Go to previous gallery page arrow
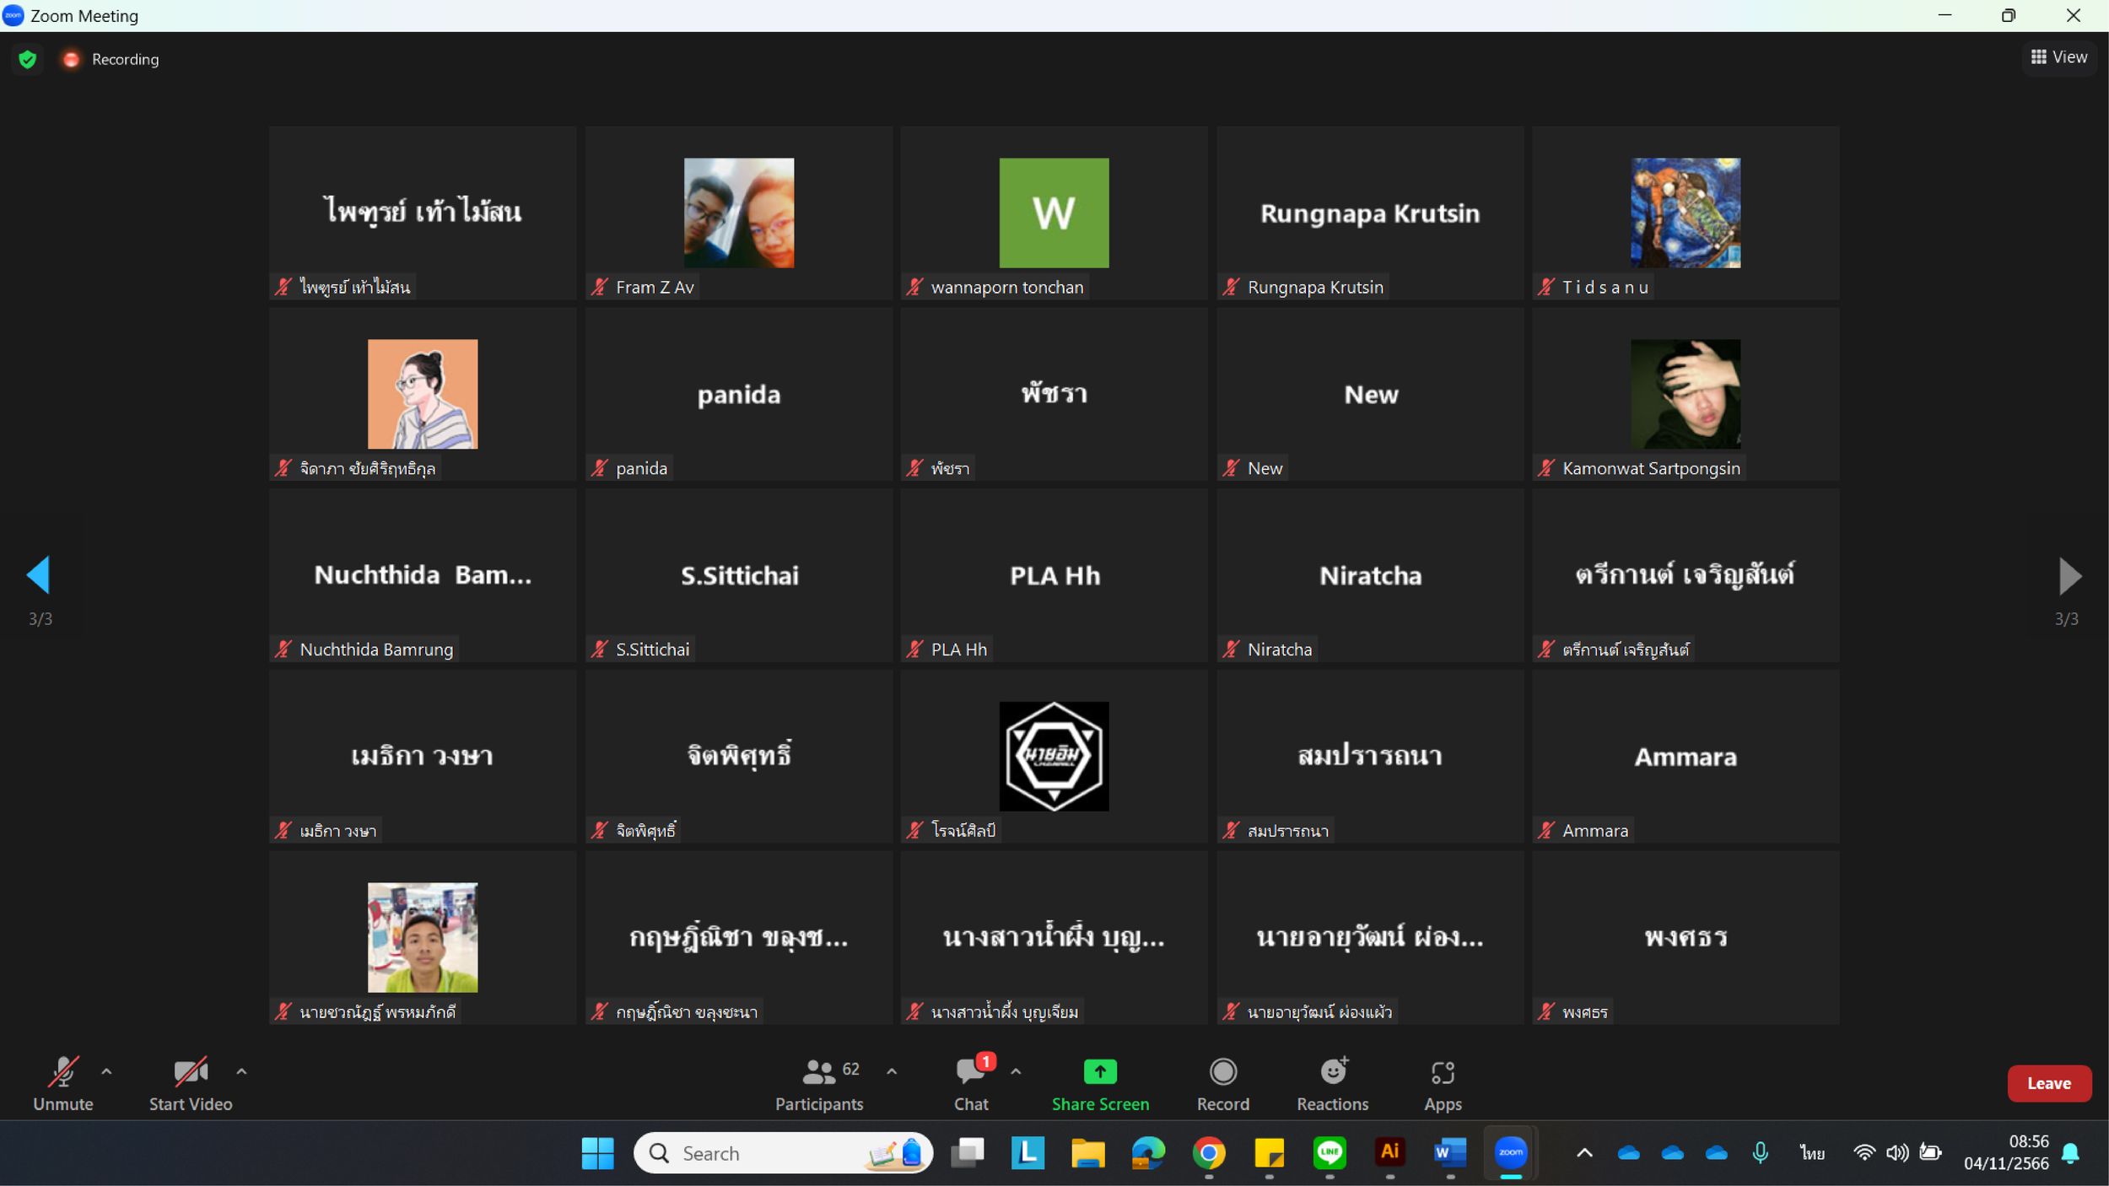The width and height of the screenshot is (2109, 1186). click(39, 575)
